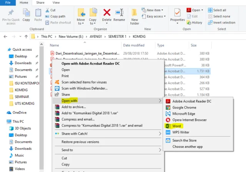The width and height of the screenshot is (246, 172).
Task: Open with Opera Internet Browser
Action: 189,120
